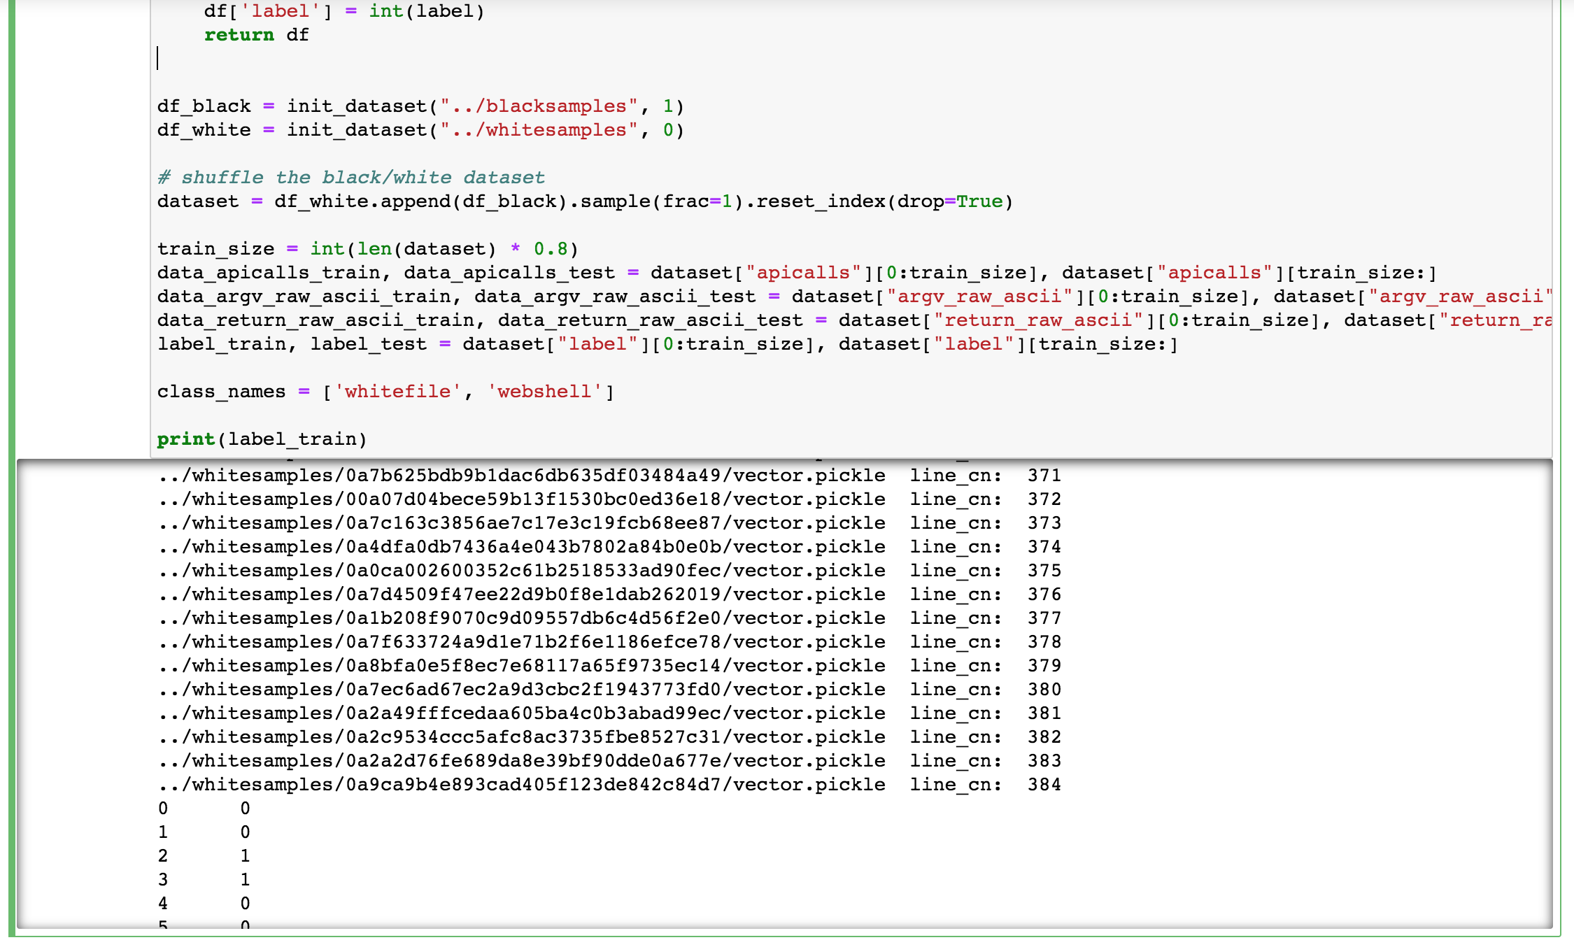1574x940 pixels.
Task: Click the df['label'] = int(label) line
Action: 343,11
